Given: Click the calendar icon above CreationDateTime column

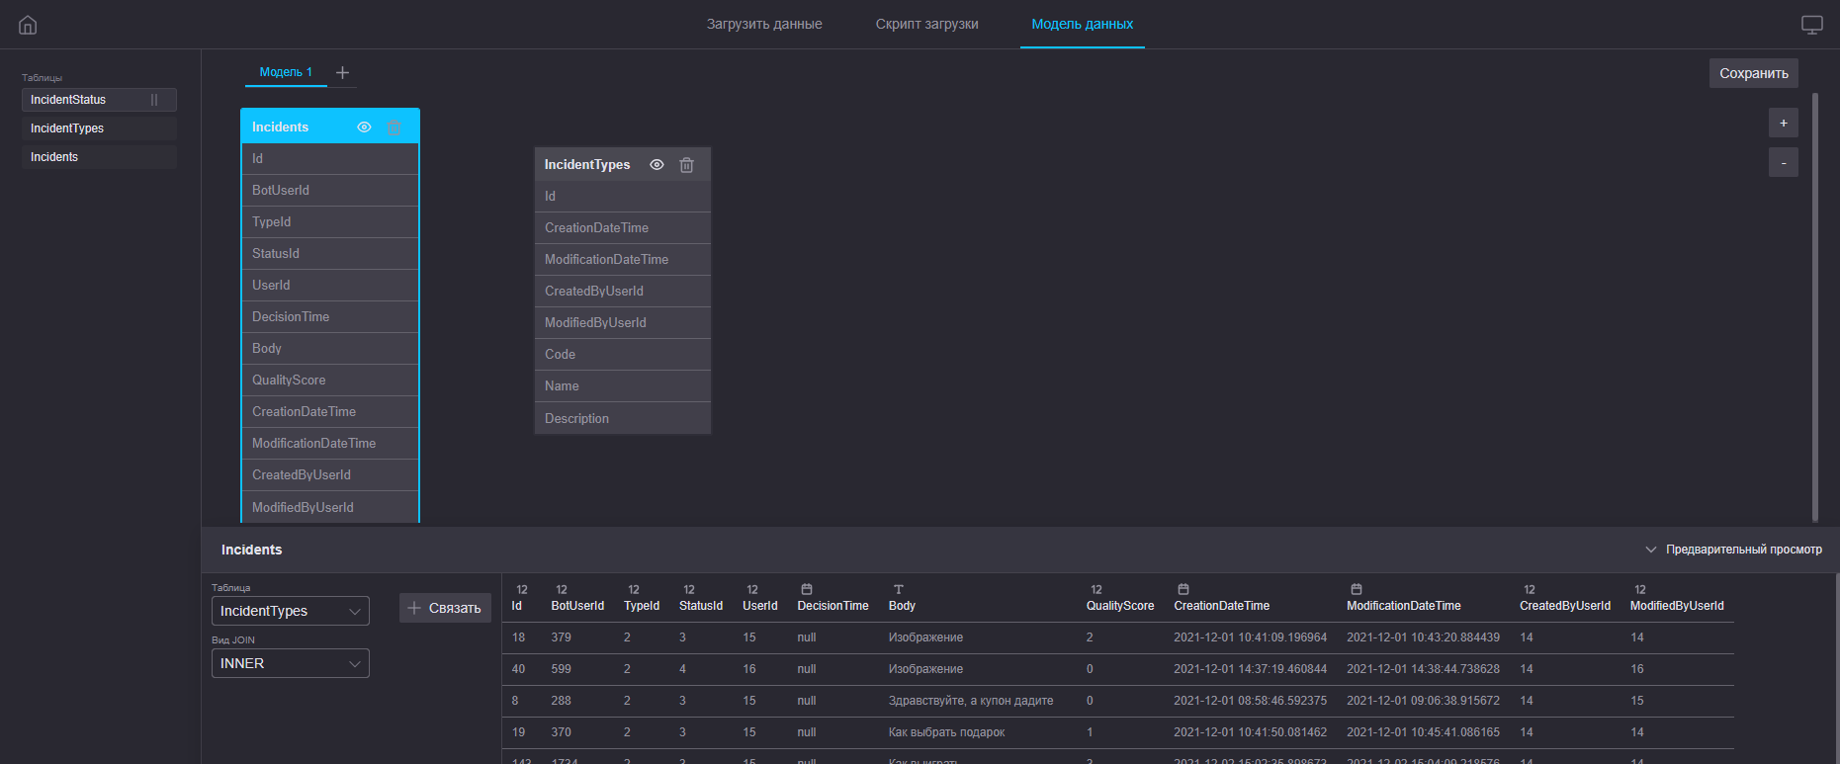Looking at the screenshot, I should (1183, 589).
